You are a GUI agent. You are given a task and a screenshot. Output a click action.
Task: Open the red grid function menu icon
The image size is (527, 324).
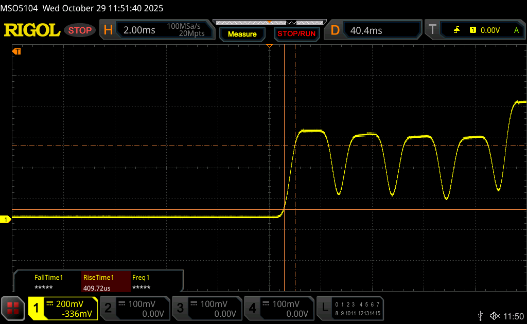coord(13,308)
